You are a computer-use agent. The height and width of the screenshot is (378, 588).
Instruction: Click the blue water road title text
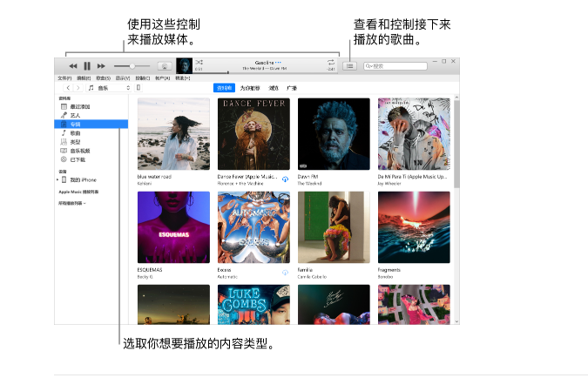[154, 177]
